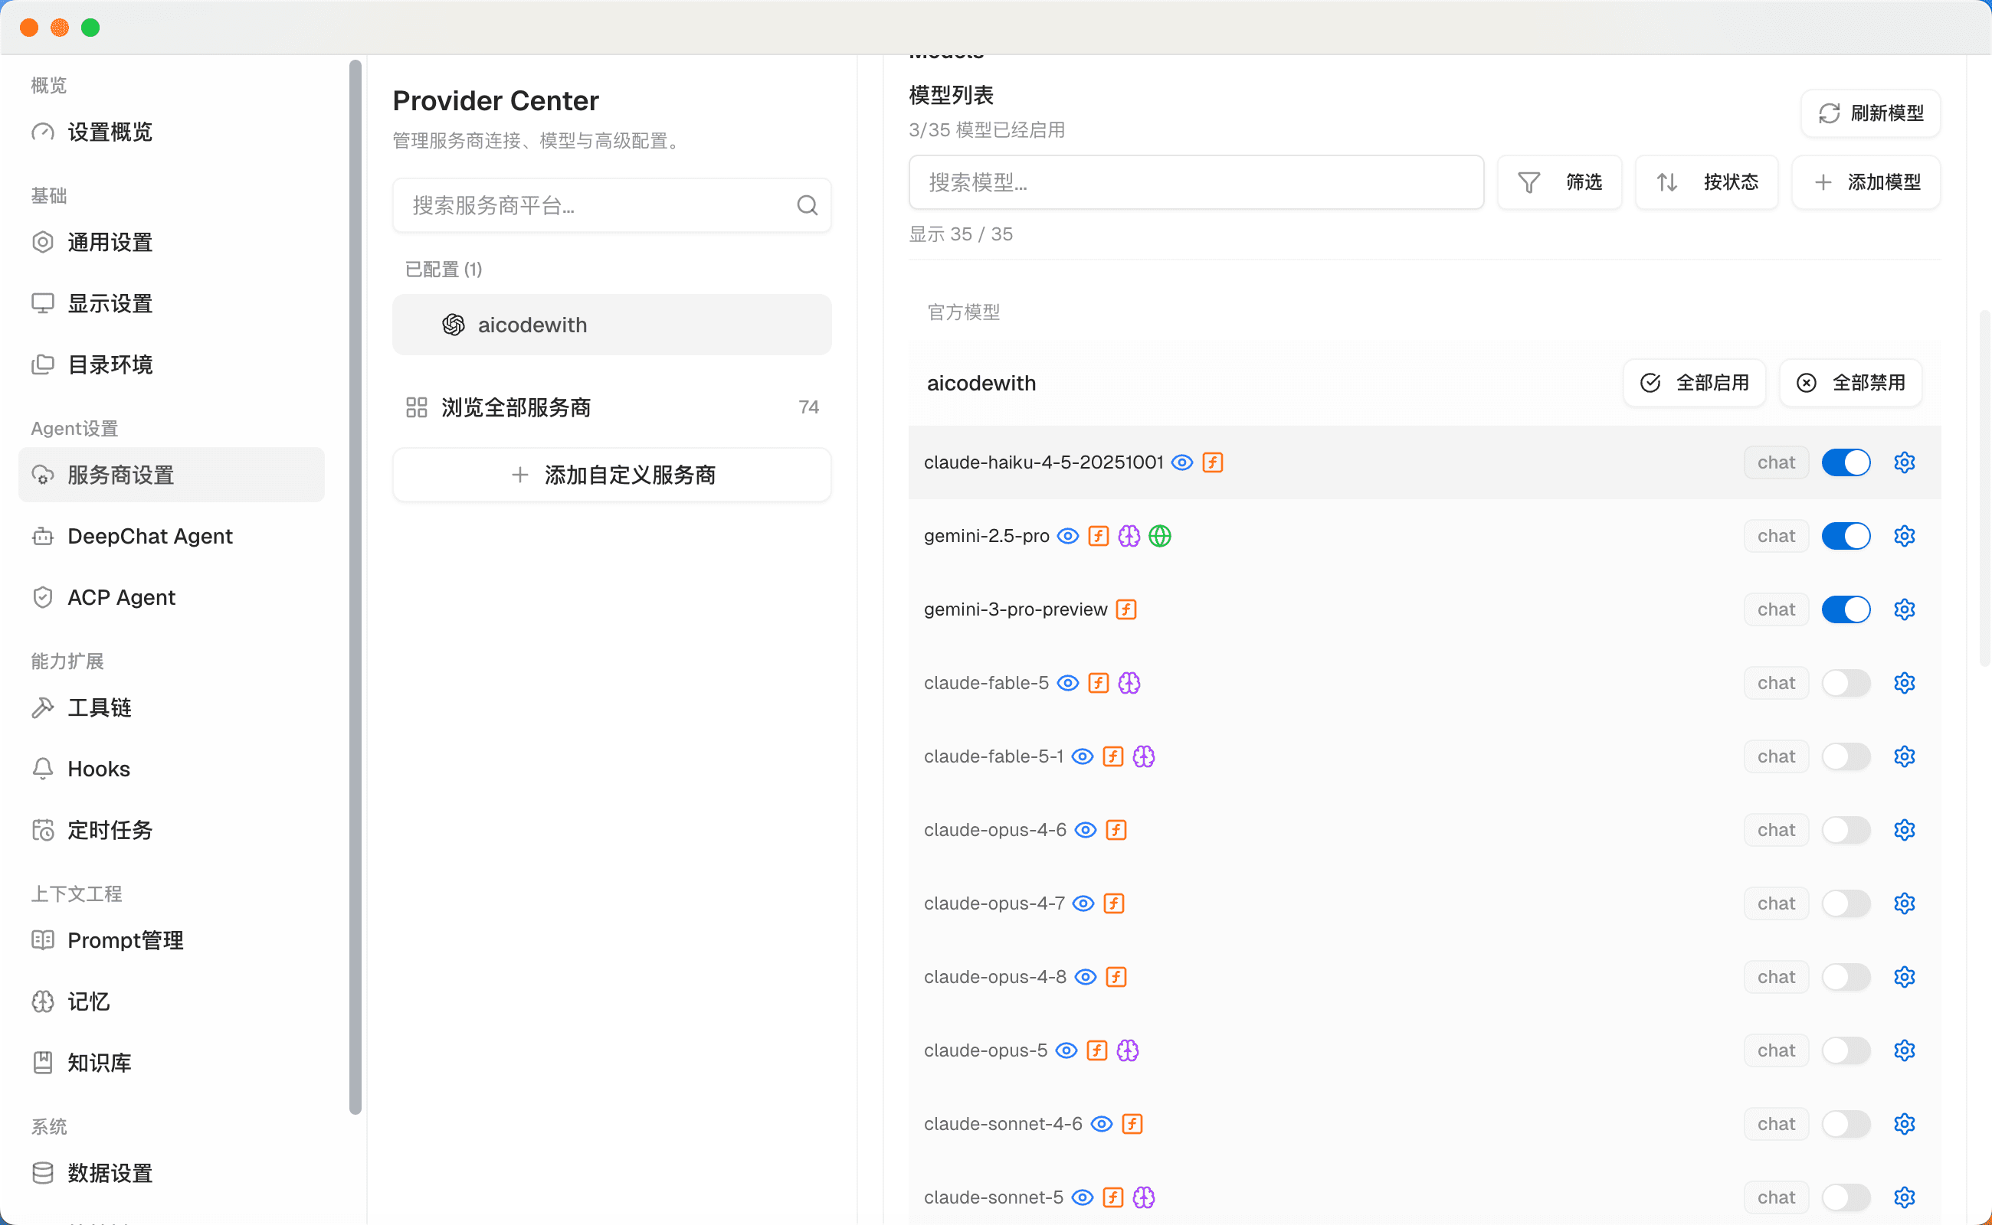Open 知识库 in the sidebar

(171, 1062)
